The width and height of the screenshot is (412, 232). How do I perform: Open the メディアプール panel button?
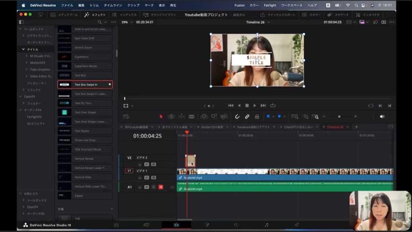64,15
